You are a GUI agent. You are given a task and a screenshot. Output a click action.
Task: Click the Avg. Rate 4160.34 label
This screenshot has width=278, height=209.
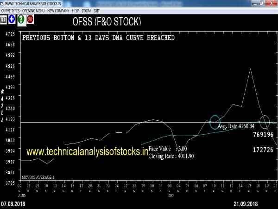point(236,126)
